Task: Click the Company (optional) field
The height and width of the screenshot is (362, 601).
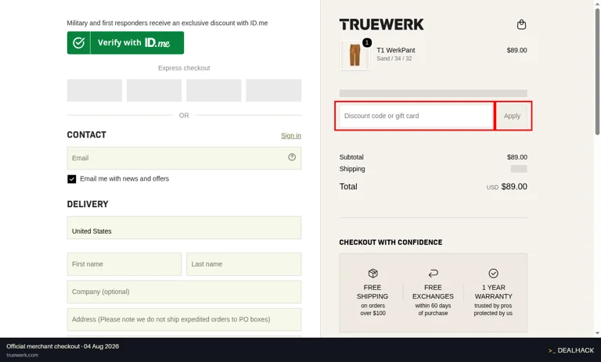Action: [184, 292]
